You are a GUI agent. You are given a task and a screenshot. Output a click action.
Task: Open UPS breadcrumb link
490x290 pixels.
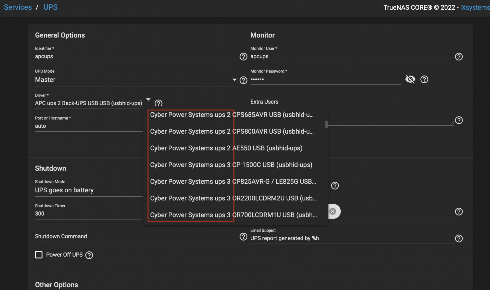click(x=51, y=7)
